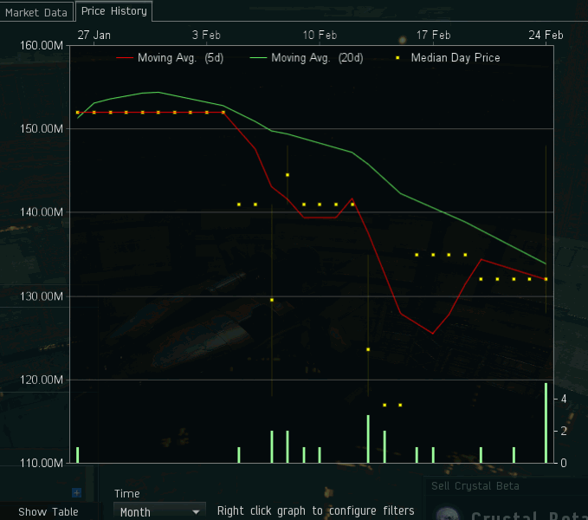This screenshot has width=588, height=520.
Task: Click the yellow legend marker for Median Day Price
Action: point(397,58)
